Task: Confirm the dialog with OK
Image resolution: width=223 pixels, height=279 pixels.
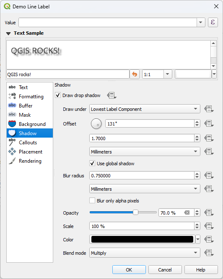Action: coord(129,270)
